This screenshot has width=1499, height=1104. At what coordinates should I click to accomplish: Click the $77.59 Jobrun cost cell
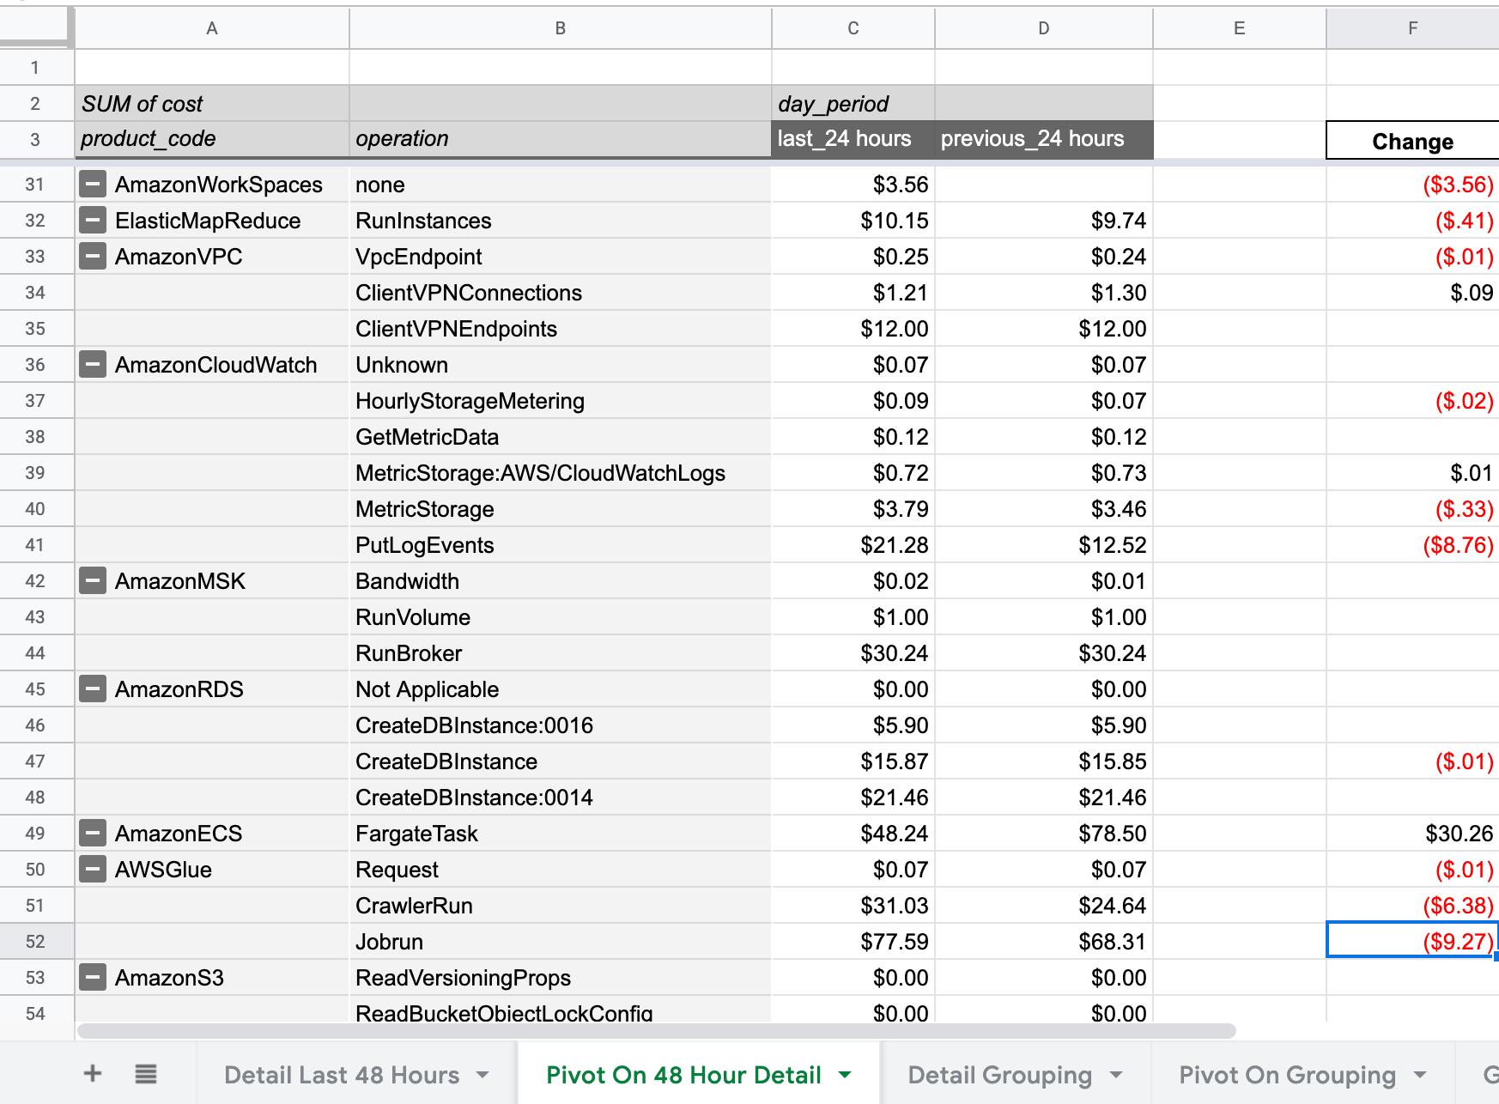click(x=853, y=941)
